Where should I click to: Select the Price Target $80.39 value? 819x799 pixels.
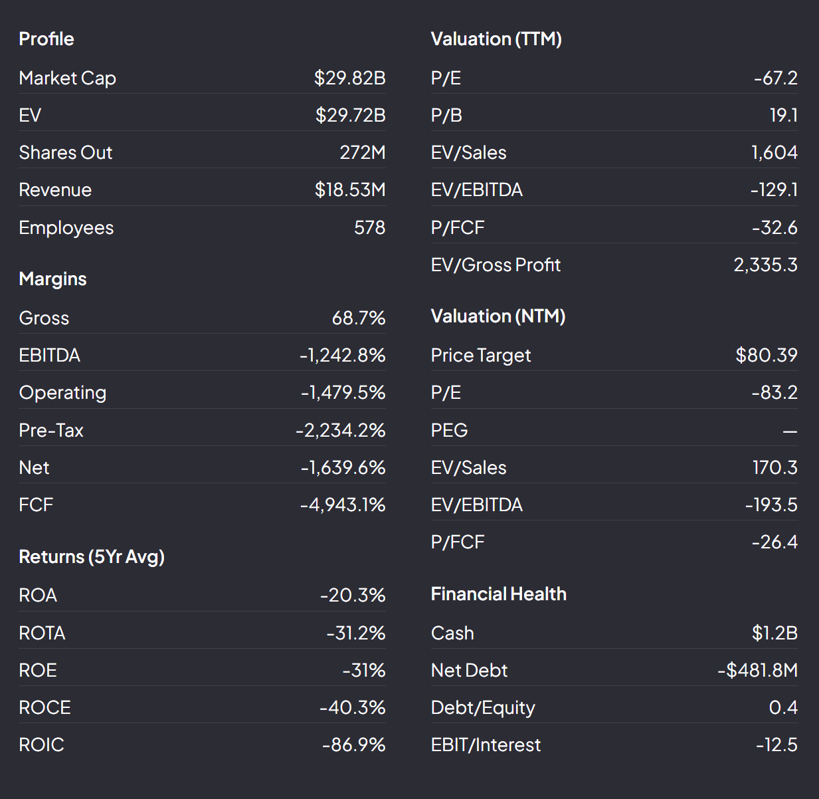767,355
